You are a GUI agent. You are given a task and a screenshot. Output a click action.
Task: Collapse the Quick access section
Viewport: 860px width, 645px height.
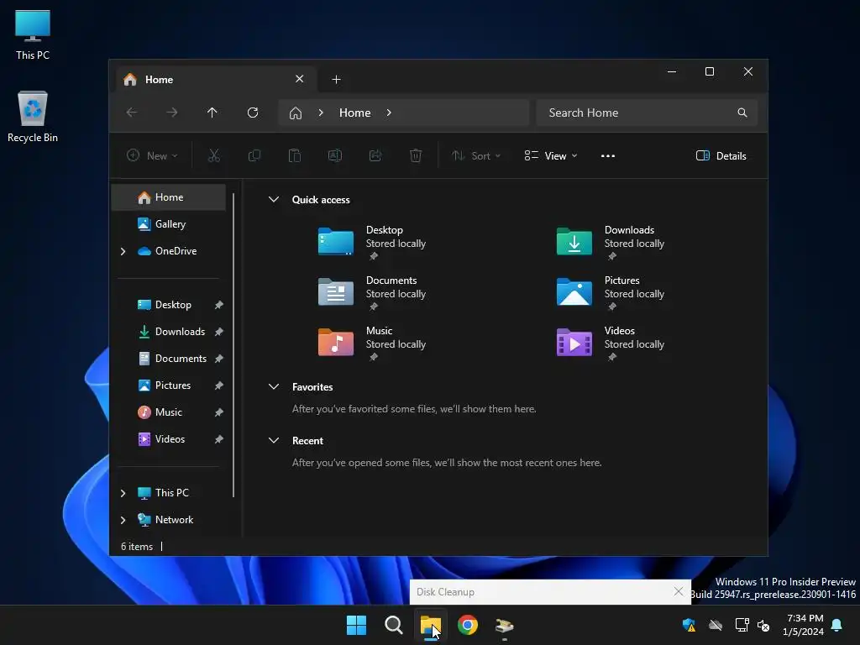(x=274, y=200)
